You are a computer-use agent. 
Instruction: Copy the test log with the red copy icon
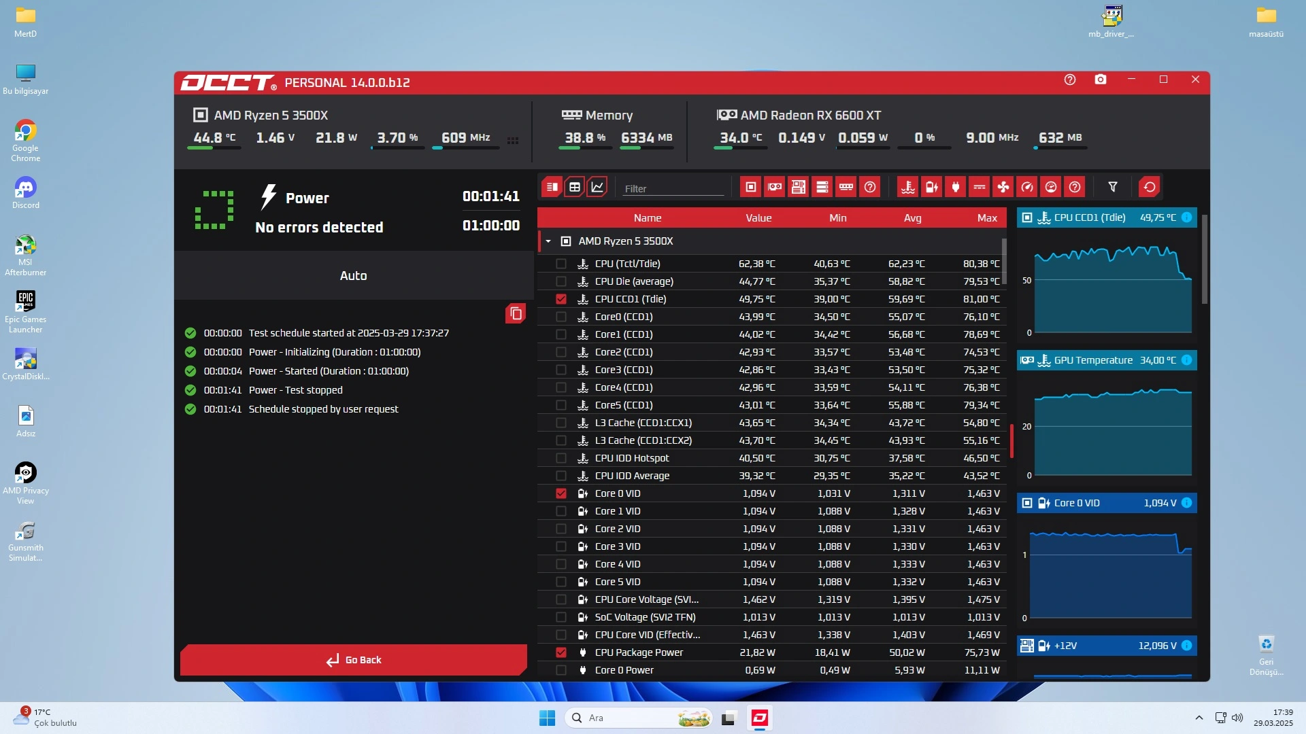click(x=516, y=313)
